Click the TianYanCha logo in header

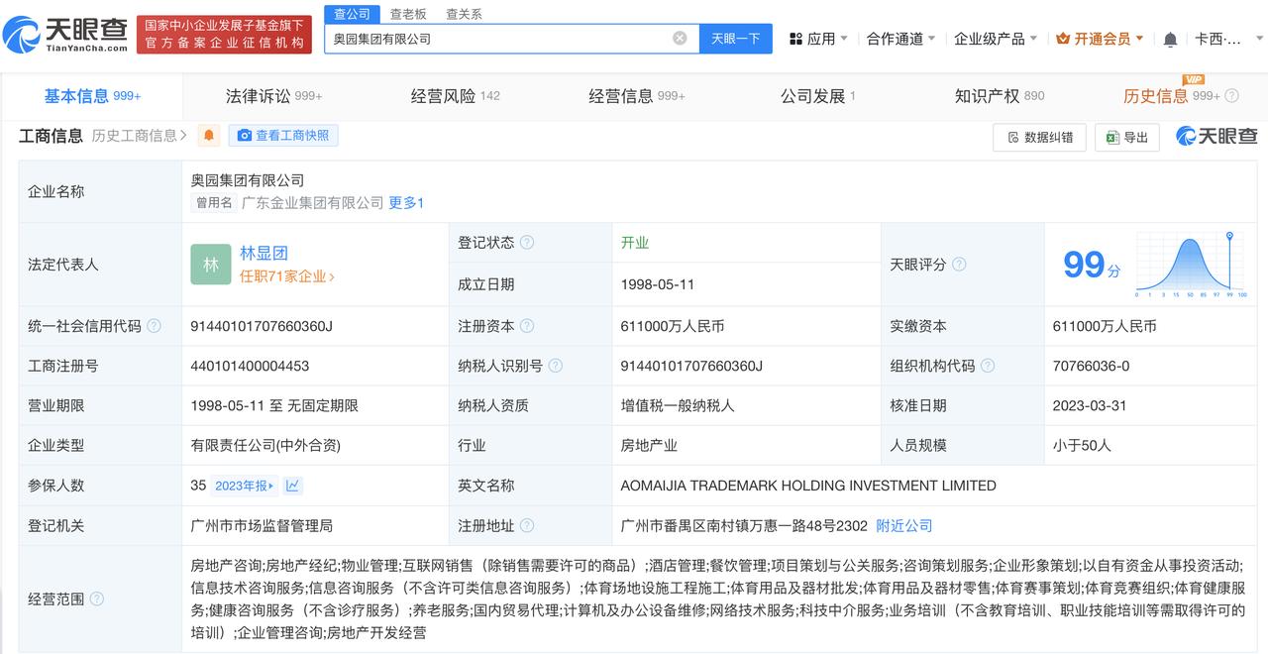(x=65, y=35)
